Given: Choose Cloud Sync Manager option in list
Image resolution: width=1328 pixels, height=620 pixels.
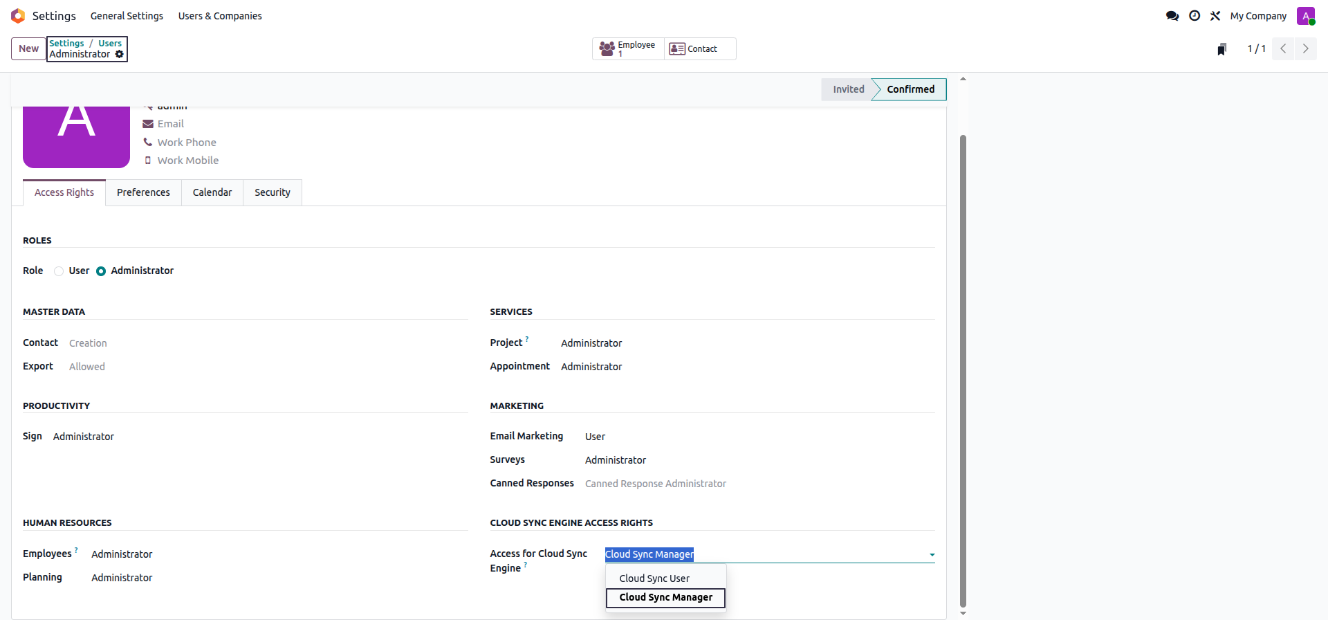Looking at the screenshot, I should [x=666, y=598].
